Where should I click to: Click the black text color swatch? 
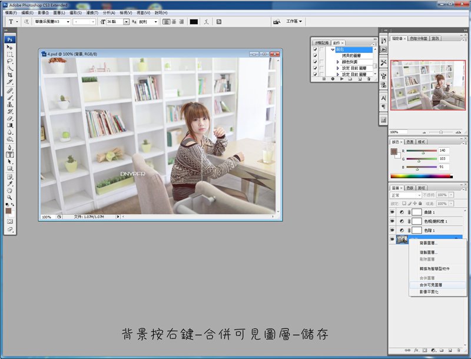194,22
